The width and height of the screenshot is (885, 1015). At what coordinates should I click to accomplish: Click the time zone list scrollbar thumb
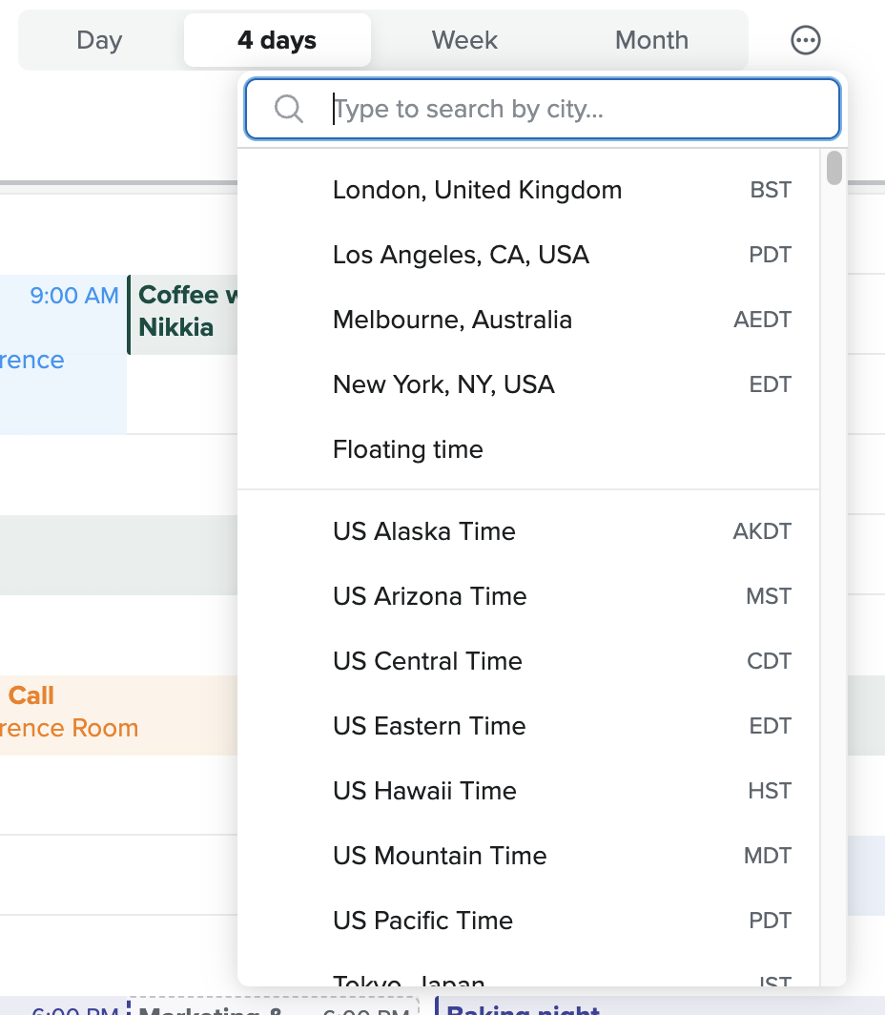(834, 168)
